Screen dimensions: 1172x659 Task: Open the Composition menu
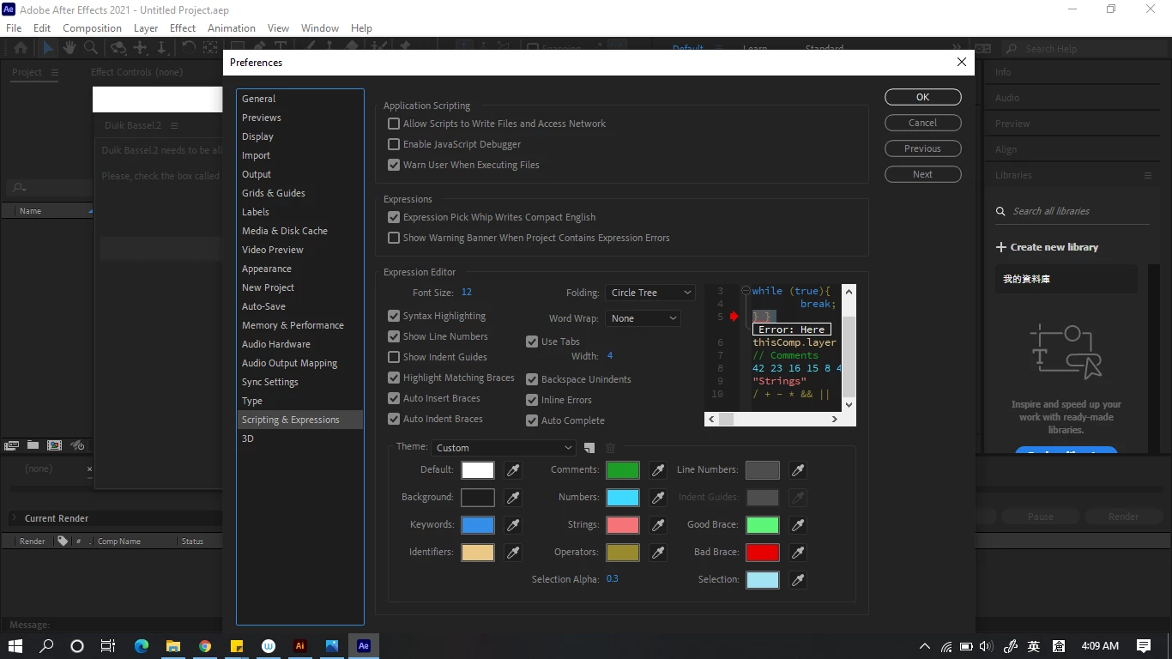92,27
